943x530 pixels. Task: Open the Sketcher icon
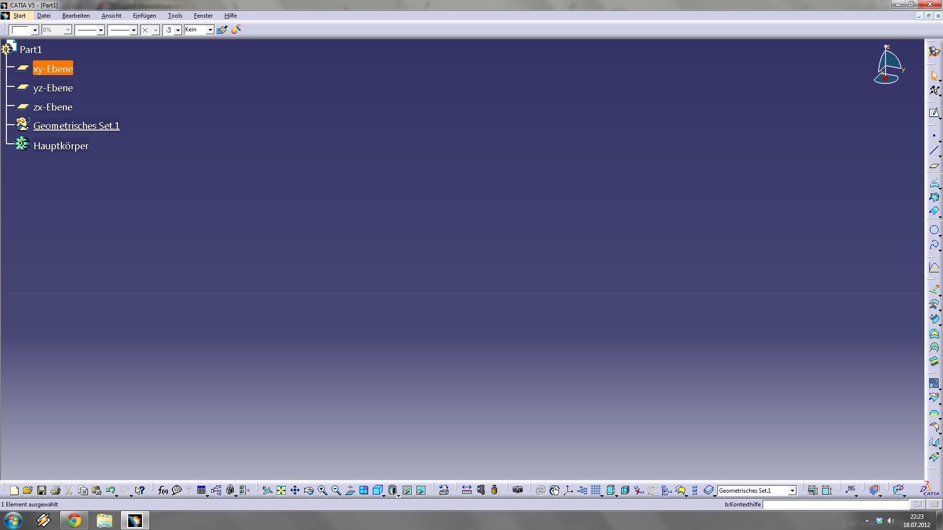934,113
